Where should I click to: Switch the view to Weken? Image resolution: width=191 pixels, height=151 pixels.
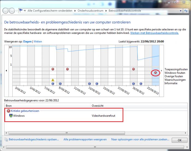(x=38, y=42)
